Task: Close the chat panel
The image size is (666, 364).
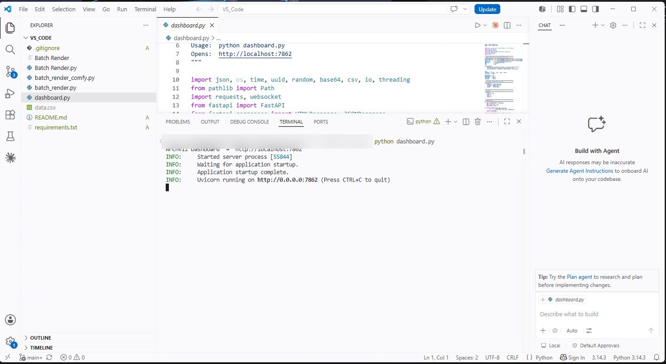Action: point(654,26)
